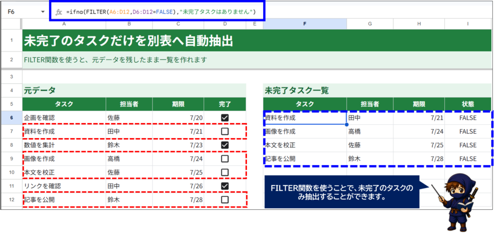Select row 12 header
This screenshot has height=241, width=499.
(12, 200)
